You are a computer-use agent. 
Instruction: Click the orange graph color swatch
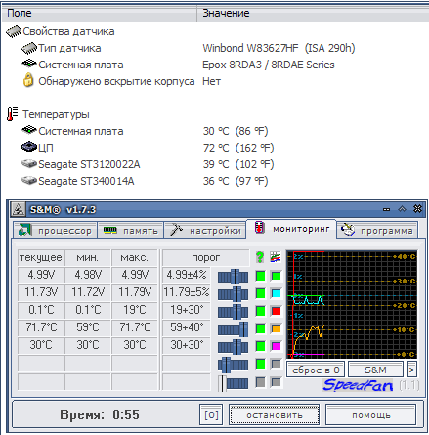[x=276, y=328]
